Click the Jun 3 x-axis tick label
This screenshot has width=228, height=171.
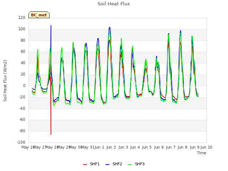[123, 147]
